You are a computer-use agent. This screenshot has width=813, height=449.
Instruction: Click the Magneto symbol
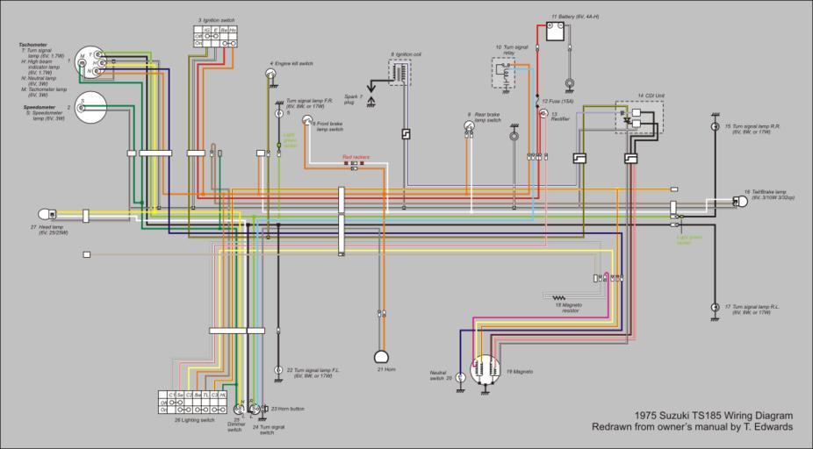pos(483,371)
